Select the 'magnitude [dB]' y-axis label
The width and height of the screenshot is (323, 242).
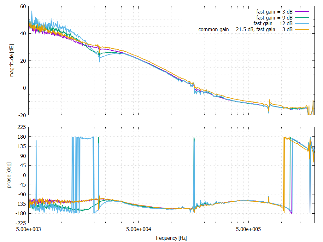point(12,60)
